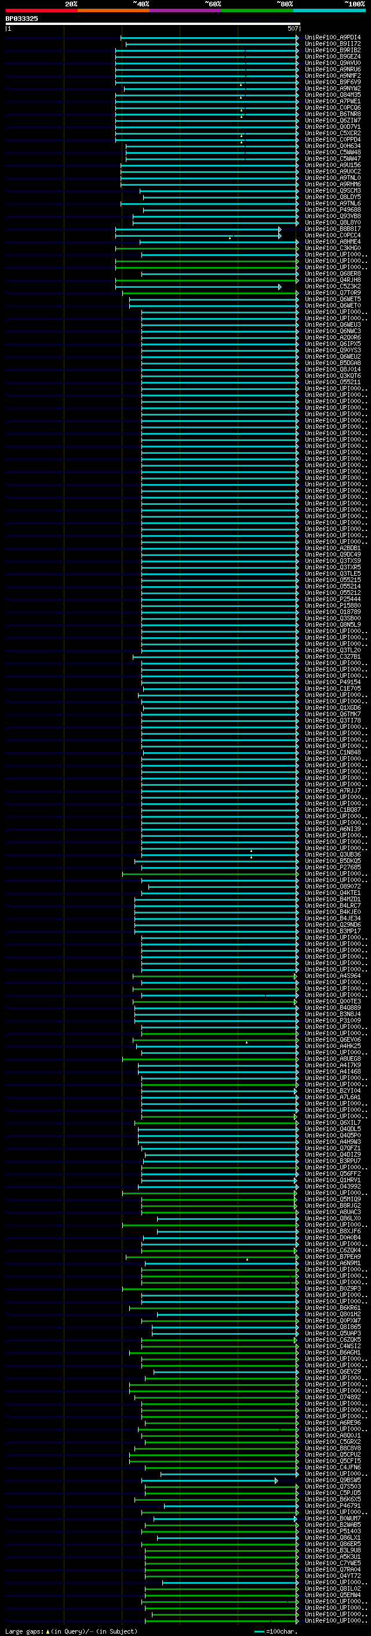Viewport: 371px width, 1636px height.
Task: Select the UniRef100_B6TNR8 label
Action: (x=333, y=114)
